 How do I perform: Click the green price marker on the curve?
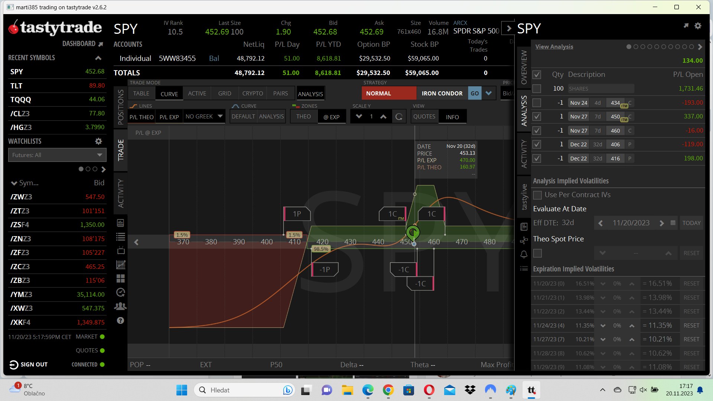pyautogui.click(x=413, y=233)
